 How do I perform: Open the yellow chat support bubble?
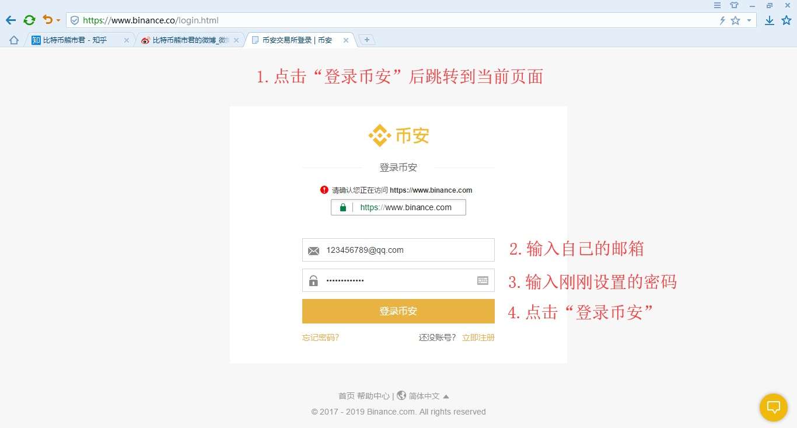(x=774, y=407)
